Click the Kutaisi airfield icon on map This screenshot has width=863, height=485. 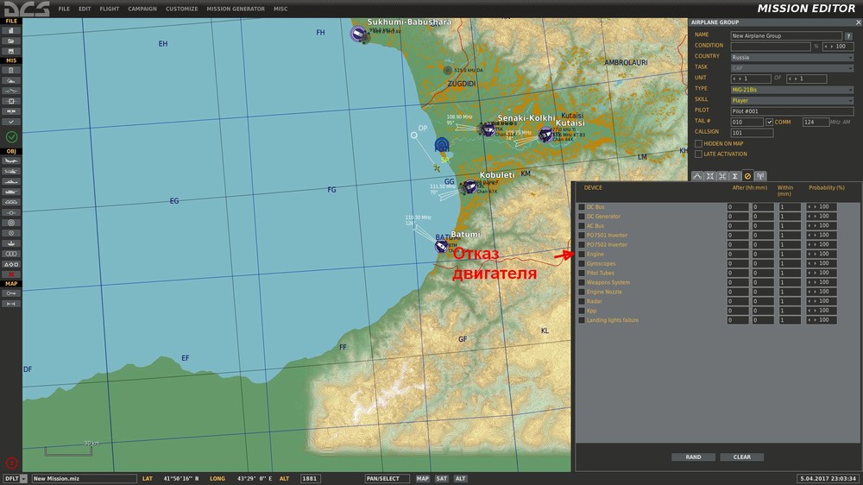[545, 134]
